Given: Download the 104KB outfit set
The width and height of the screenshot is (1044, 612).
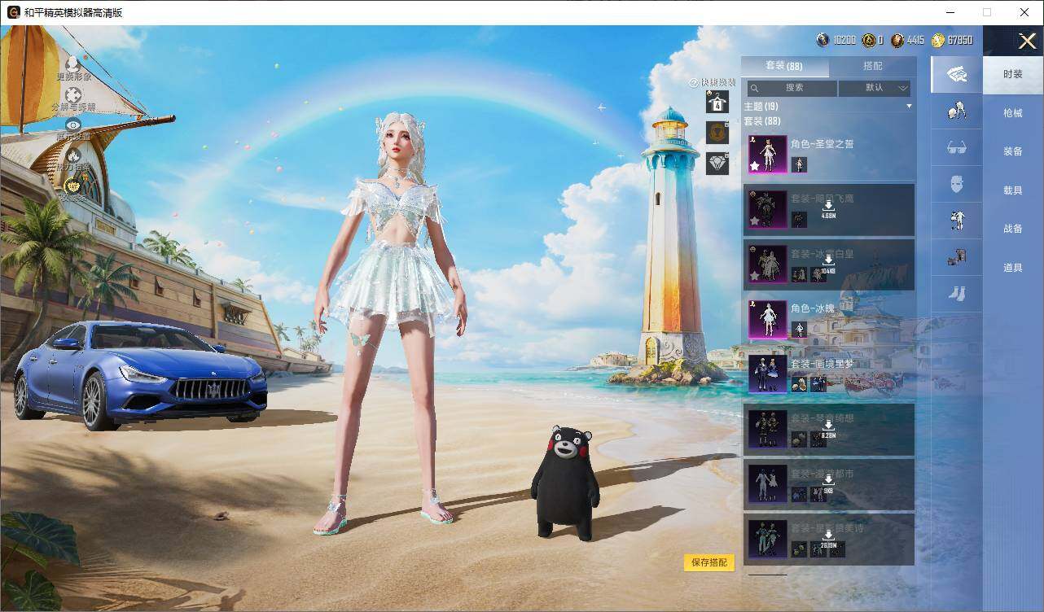Looking at the screenshot, I should pyautogui.click(x=828, y=264).
